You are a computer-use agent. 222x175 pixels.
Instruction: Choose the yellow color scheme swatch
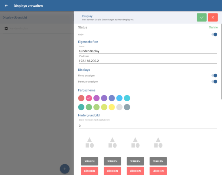coord(112,107)
